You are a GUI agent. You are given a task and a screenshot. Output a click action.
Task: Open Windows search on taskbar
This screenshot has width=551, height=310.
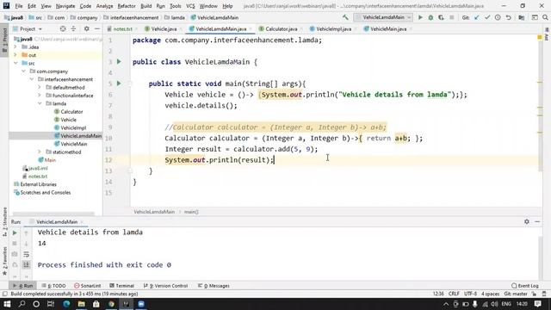pos(22,304)
